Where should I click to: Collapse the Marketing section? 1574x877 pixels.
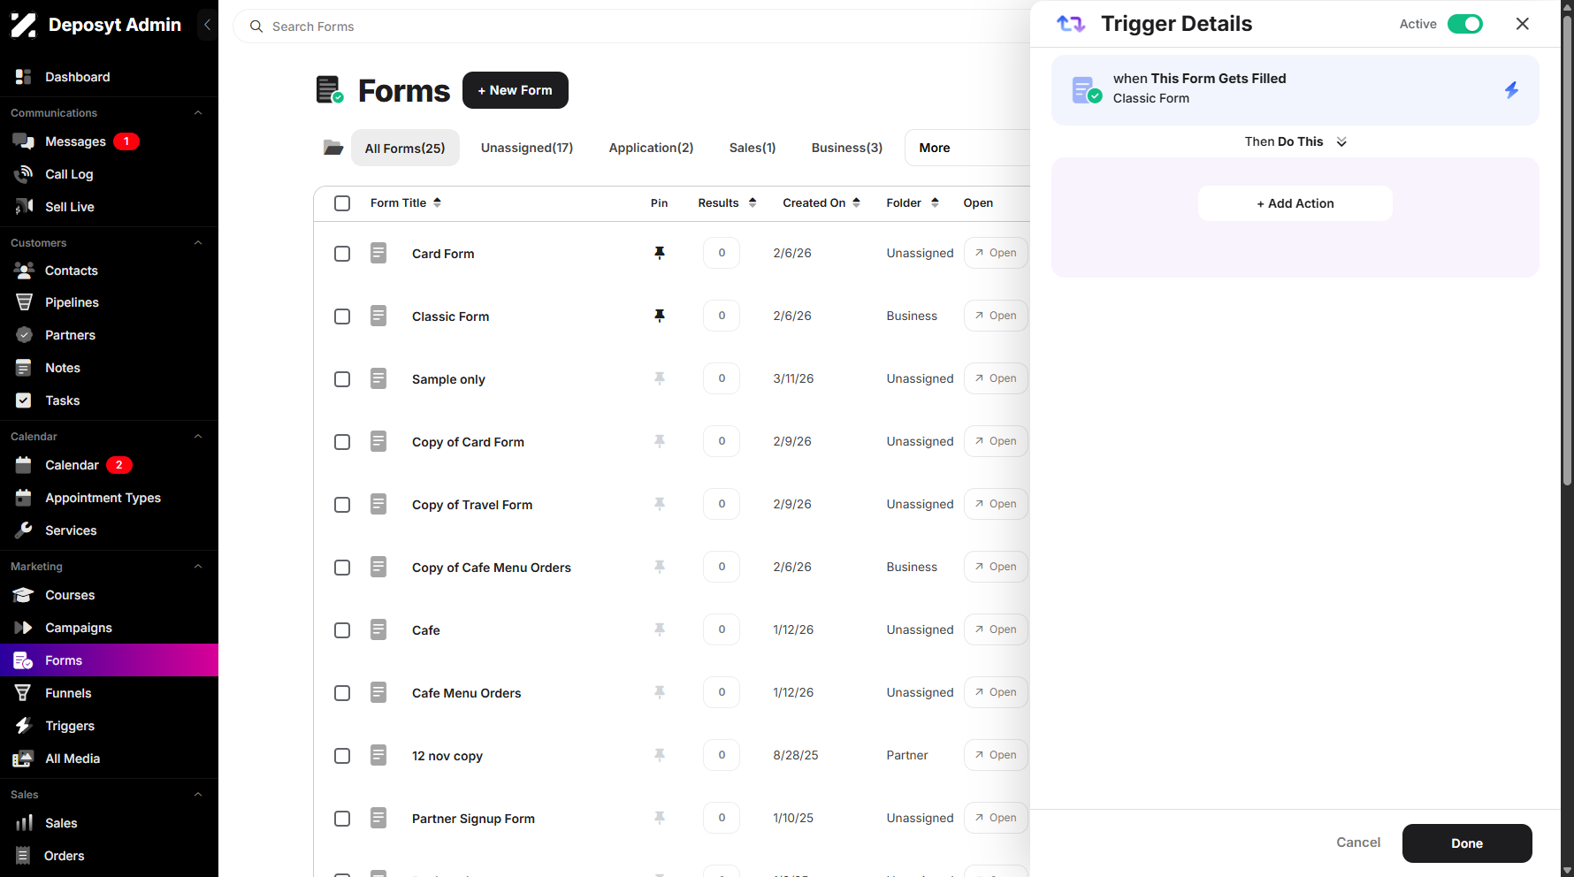point(198,567)
